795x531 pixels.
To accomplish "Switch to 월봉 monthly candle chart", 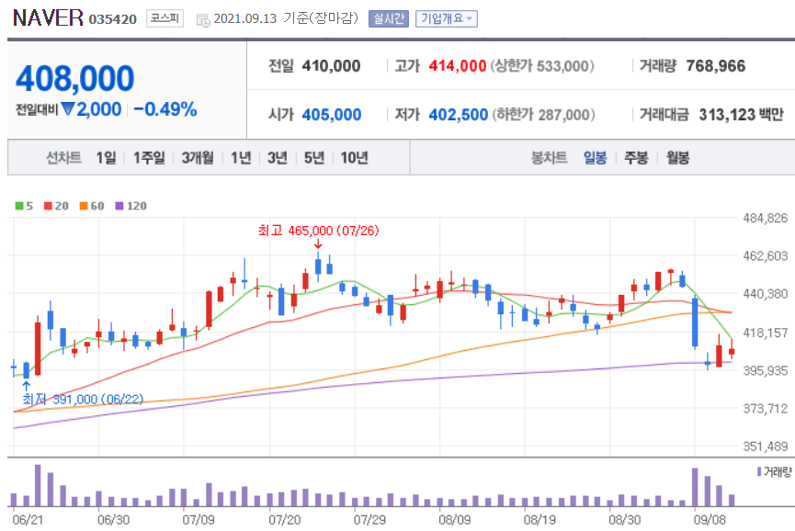I will point(677,158).
